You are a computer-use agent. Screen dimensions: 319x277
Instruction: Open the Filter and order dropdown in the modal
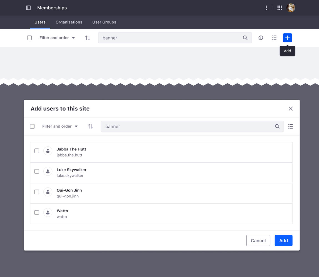tap(60, 126)
